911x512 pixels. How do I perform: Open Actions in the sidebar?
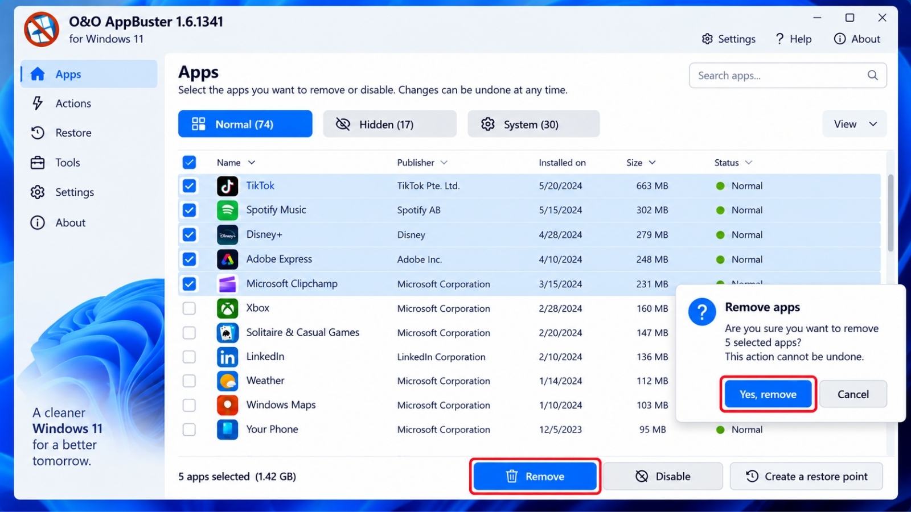point(89,103)
